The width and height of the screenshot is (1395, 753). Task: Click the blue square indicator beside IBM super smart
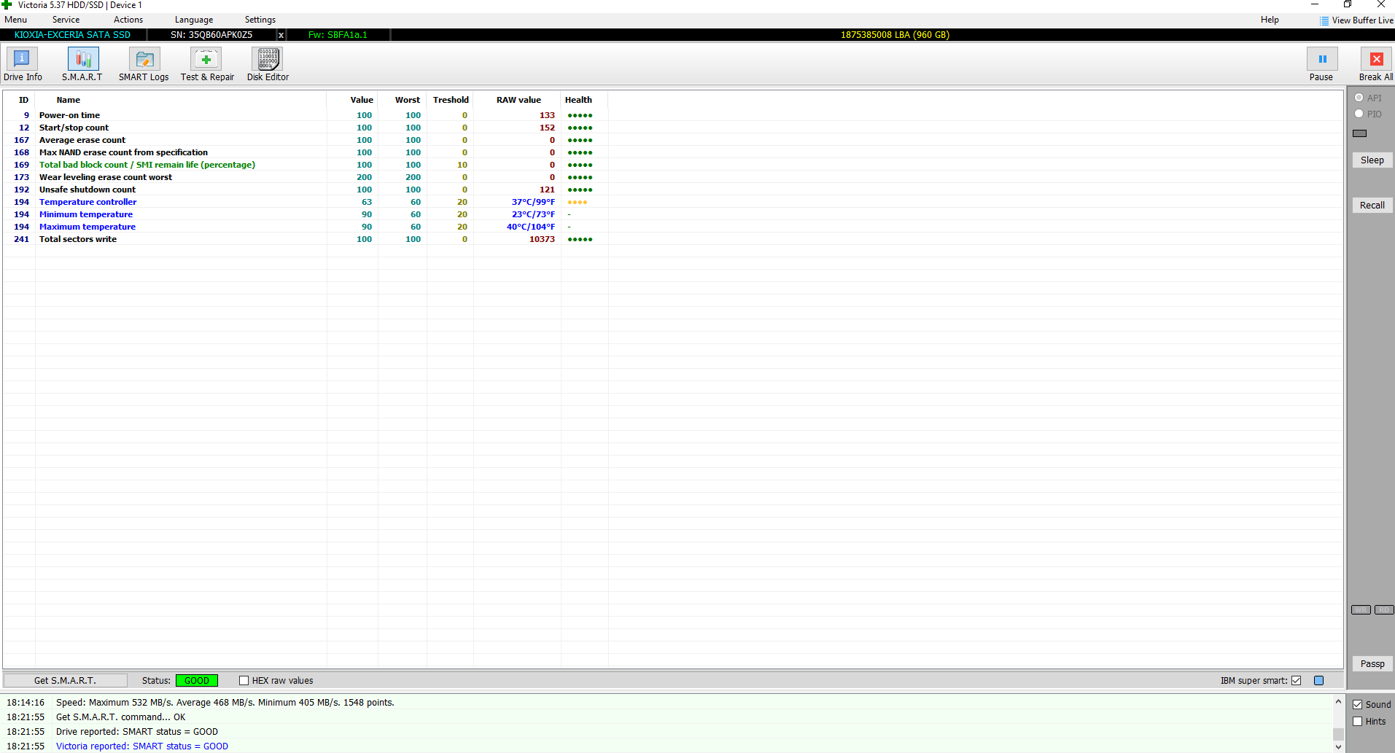tap(1318, 681)
